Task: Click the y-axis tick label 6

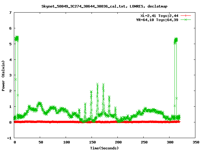Action: [10, 28]
